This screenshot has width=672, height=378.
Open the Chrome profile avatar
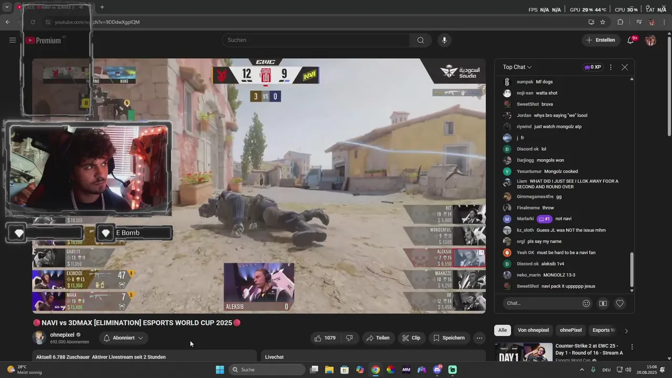coord(652,22)
